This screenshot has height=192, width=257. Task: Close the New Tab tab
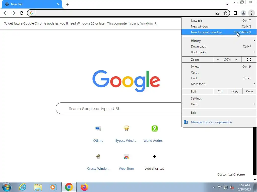point(58,4)
